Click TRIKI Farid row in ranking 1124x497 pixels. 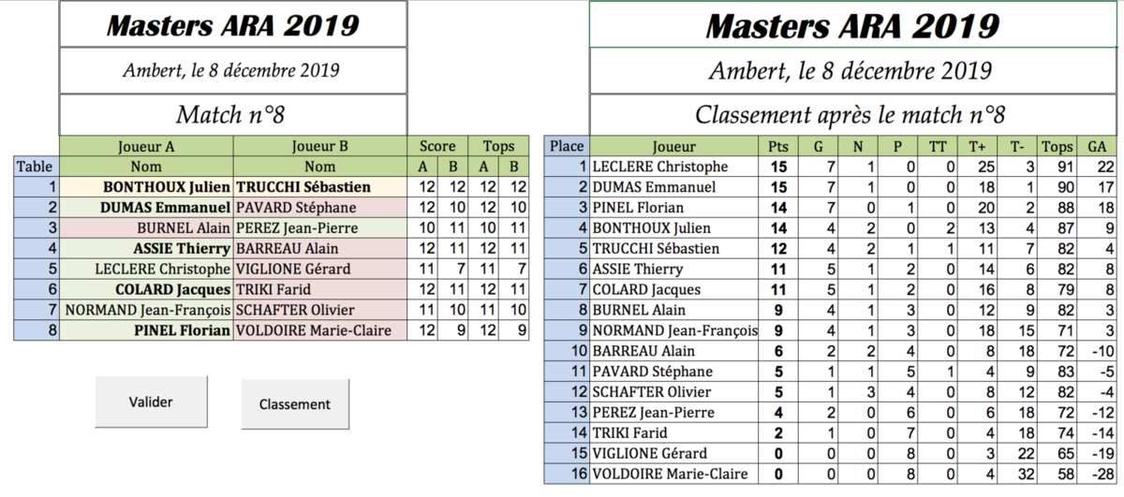click(830, 433)
